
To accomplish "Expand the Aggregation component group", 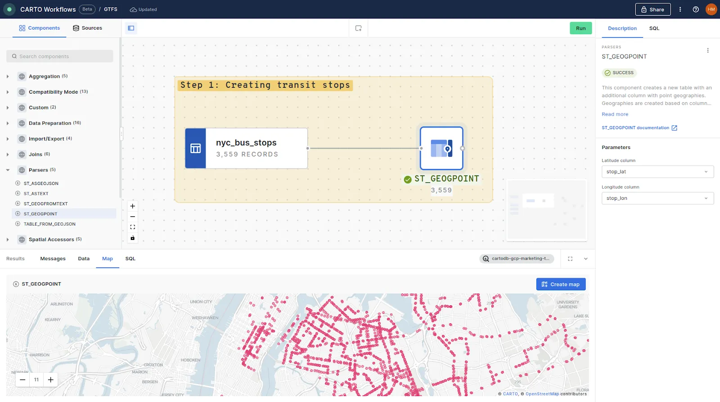I will pyautogui.click(x=8, y=77).
